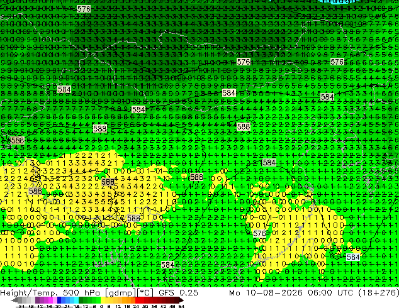Click the 588 label on the map's left edge
The width and height of the screenshot is (399, 308).
click(x=17, y=141)
